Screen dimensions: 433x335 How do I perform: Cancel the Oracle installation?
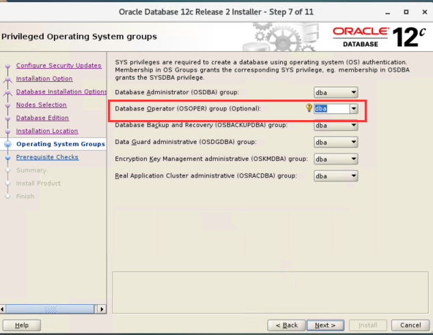(x=410, y=325)
